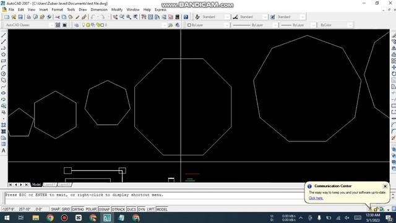Open the Format menu

click(58, 10)
